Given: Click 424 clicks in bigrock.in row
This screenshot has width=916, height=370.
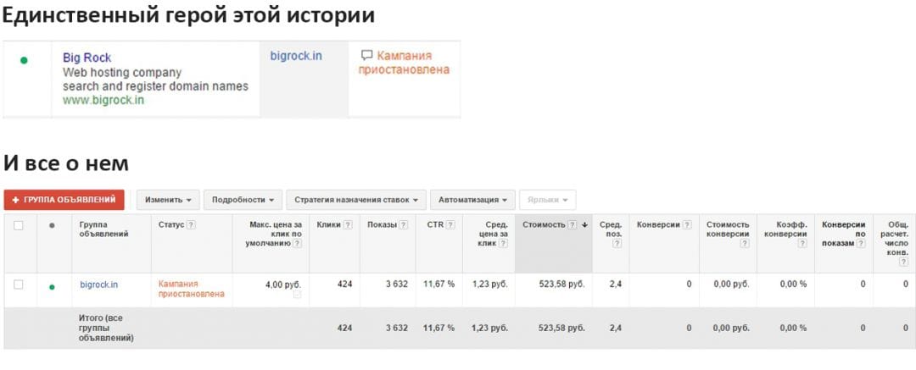Looking at the screenshot, I should (x=344, y=284).
